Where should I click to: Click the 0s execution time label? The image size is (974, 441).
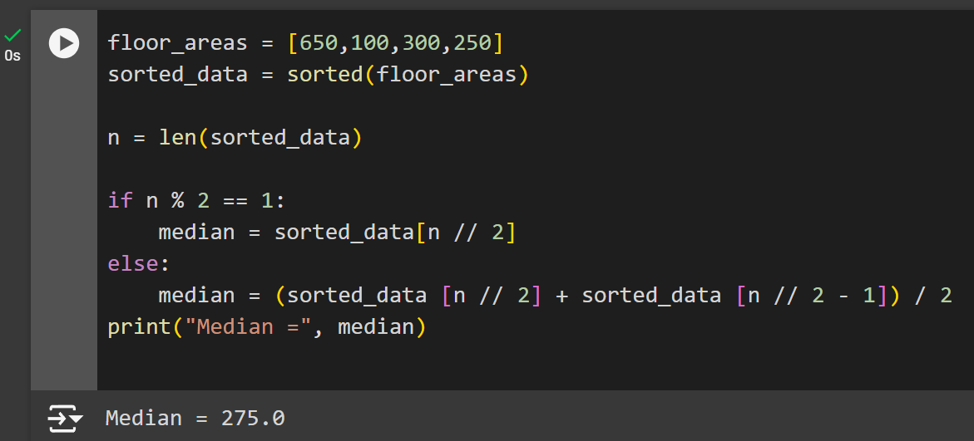(x=12, y=56)
